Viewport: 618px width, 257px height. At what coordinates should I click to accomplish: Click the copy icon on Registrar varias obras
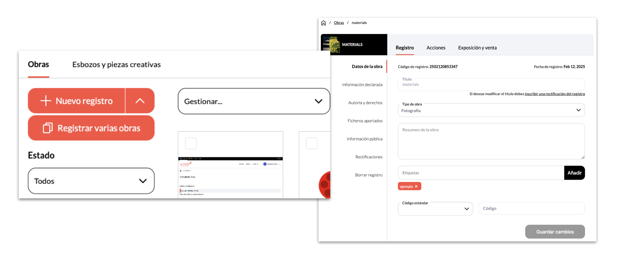pyautogui.click(x=48, y=128)
